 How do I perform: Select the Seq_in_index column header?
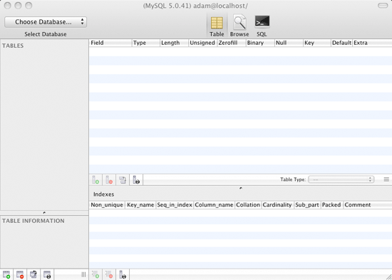175,205
